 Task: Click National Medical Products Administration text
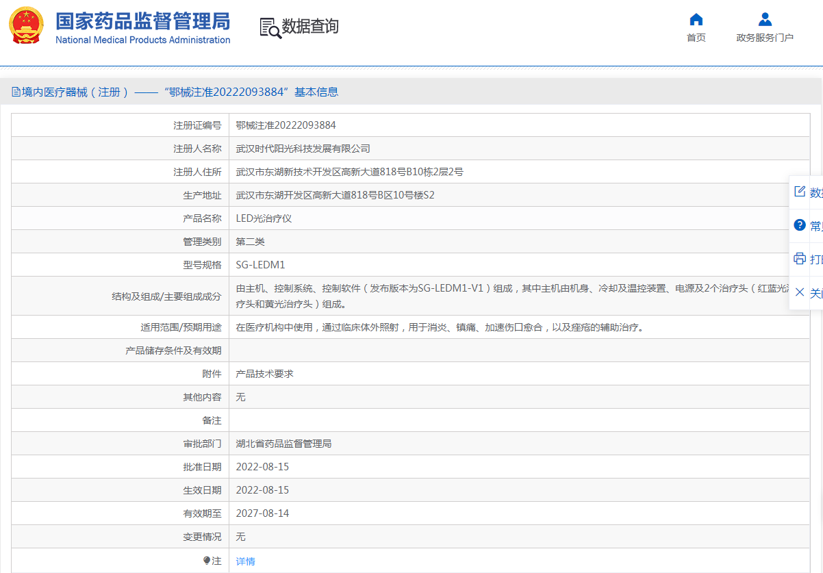coord(142,40)
